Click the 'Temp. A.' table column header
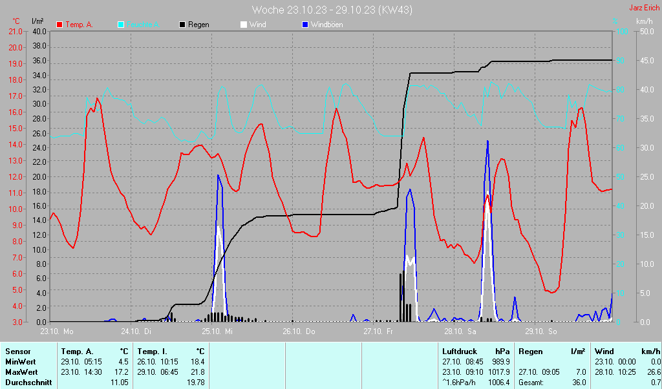662x389 pixels. click(78, 352)
